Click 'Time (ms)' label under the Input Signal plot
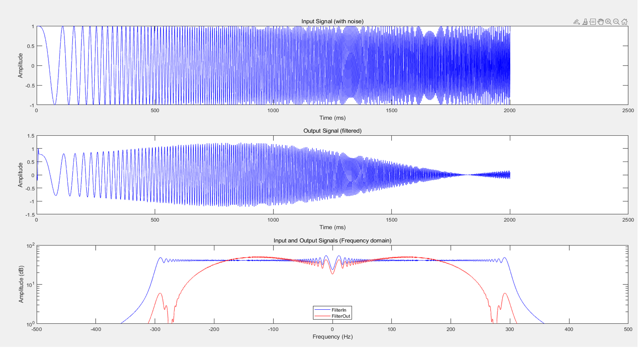Viewport: 640px width, 348px height. click(332, 118)
